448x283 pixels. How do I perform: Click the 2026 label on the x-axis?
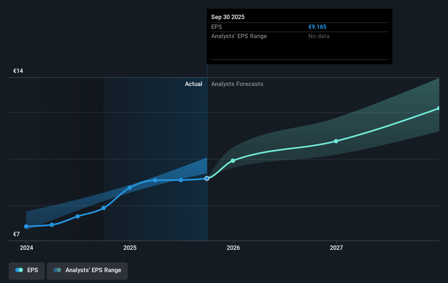233,248
